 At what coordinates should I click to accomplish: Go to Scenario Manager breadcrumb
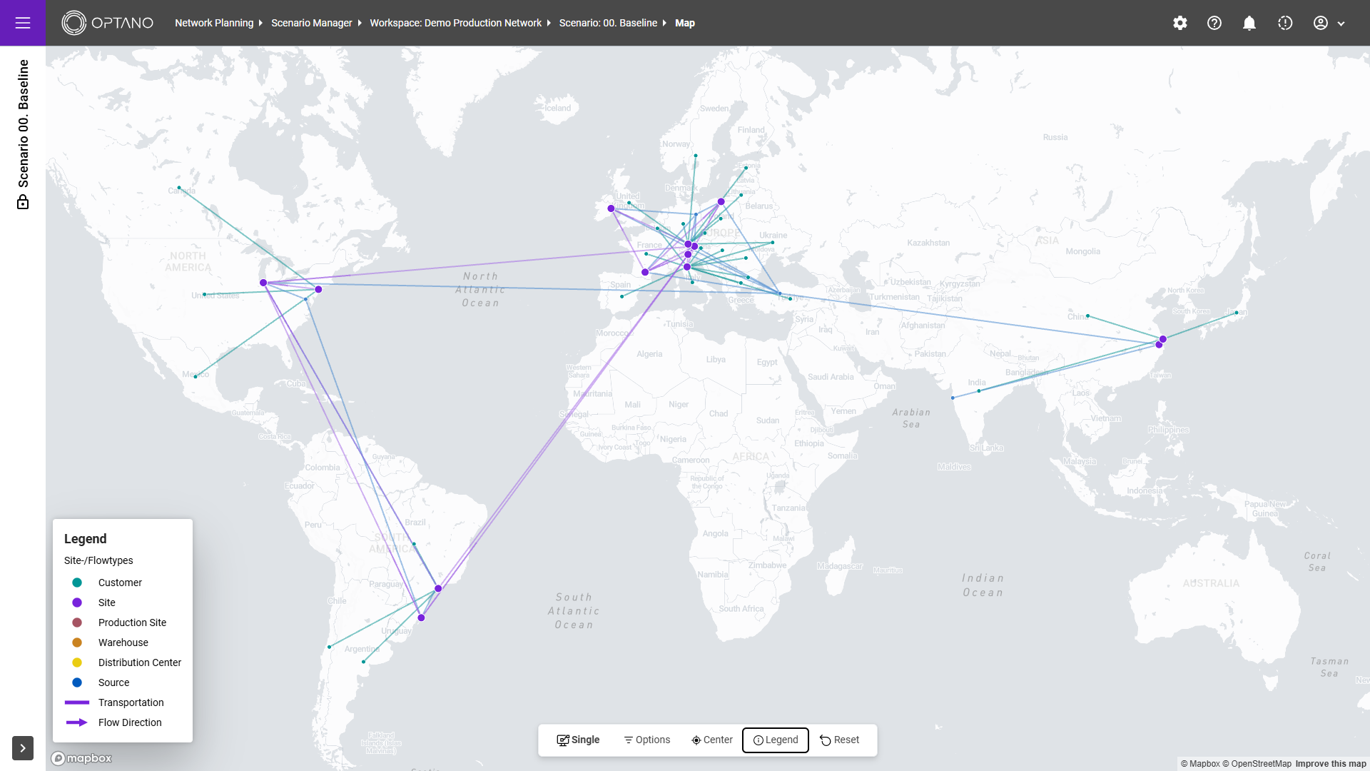point(312,23)
